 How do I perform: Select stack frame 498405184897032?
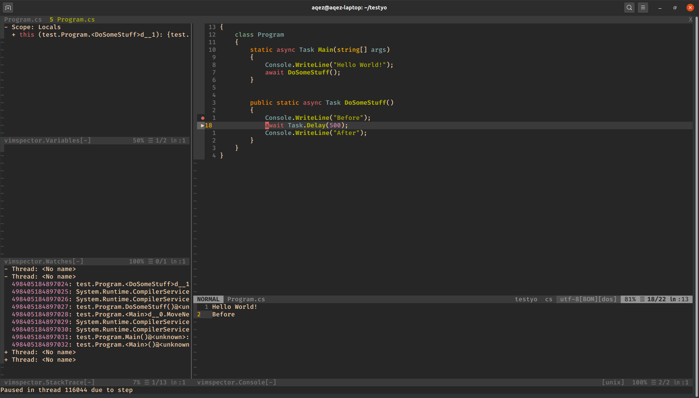click(101, 345)
